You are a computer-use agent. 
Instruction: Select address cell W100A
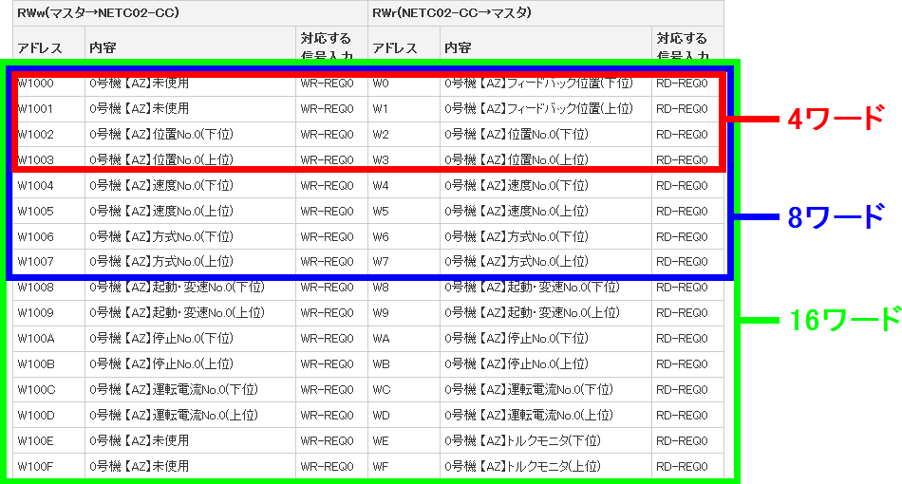coord(48,339)
